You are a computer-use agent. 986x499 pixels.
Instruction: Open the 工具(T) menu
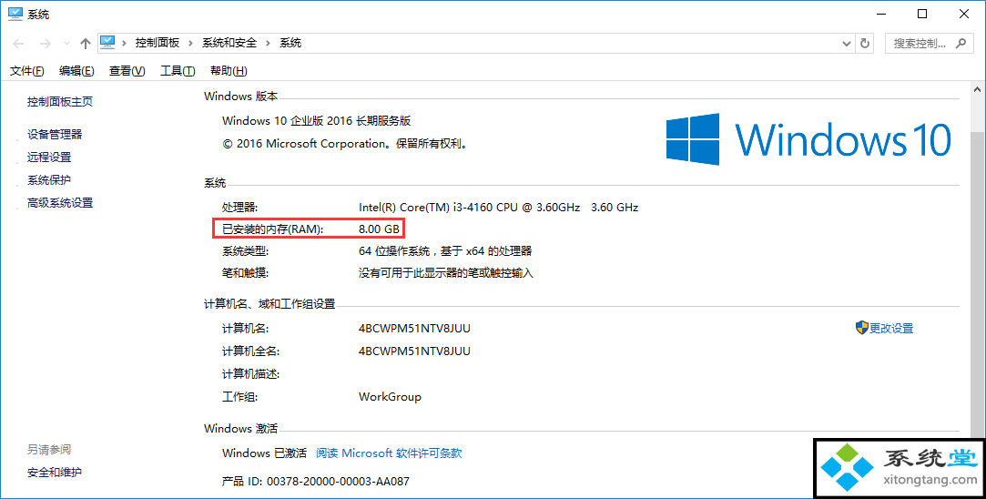pyautogui.click(x=178, y=71)
